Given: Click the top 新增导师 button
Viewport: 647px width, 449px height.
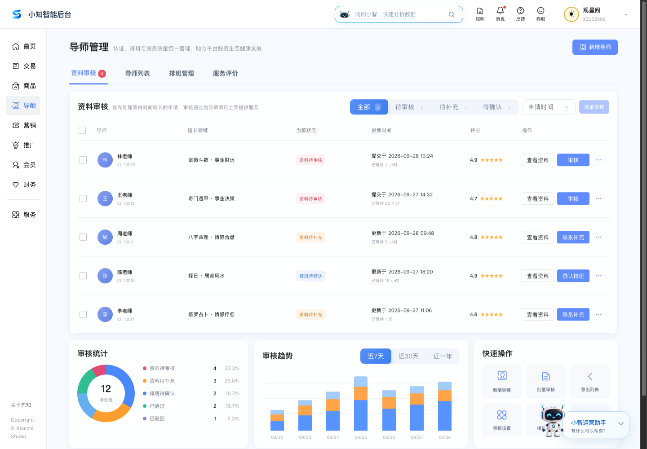Looking at the screenshot, I should [595, 47].
